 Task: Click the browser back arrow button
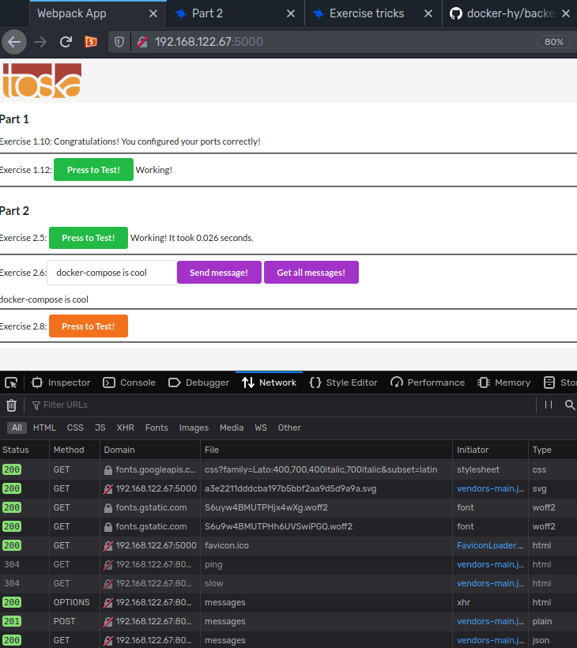(x=15, y=42)
